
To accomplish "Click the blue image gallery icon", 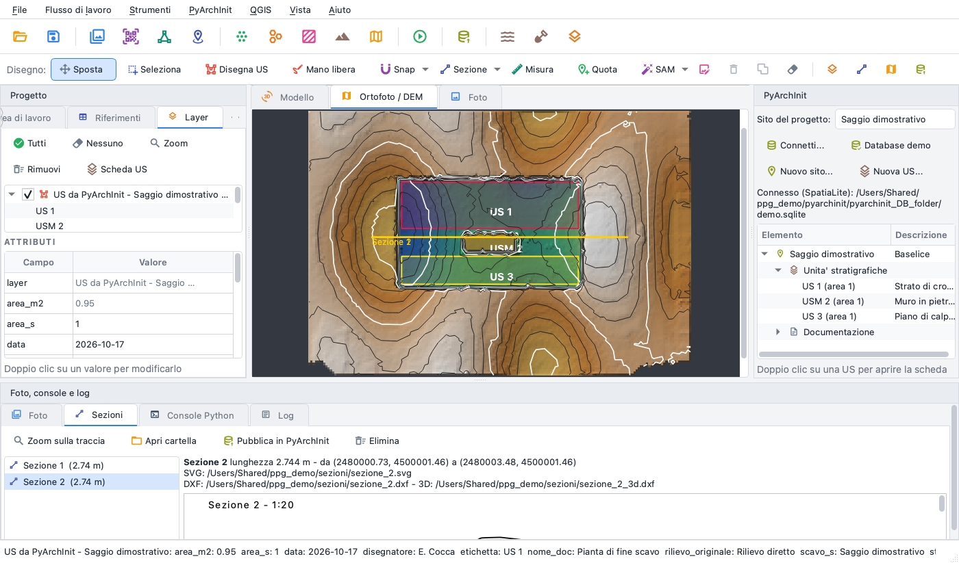I will click(x=97, y=37).
